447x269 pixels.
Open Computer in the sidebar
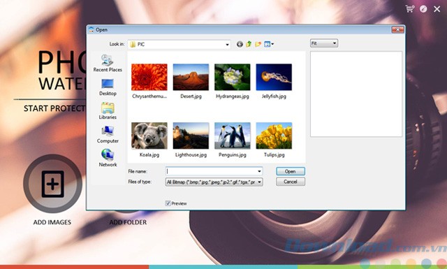pos(108,134)
